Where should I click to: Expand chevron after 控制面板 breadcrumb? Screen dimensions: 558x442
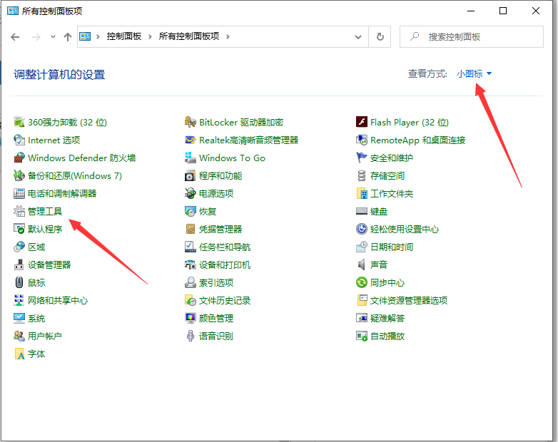point(150,36)
